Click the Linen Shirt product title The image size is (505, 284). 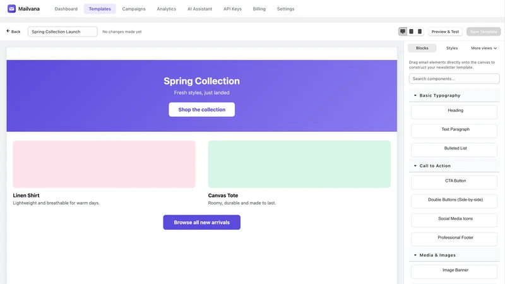[x=26, y=196]
